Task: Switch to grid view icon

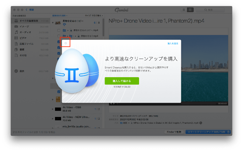Action: (x=184, y=10)
